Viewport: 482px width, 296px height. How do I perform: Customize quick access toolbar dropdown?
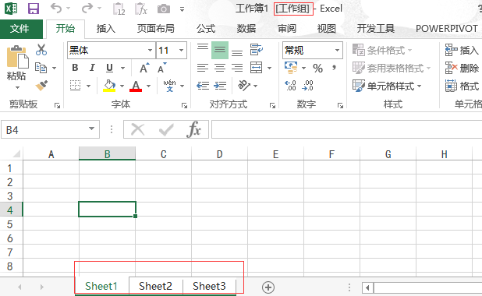click(x=182, y=9)
